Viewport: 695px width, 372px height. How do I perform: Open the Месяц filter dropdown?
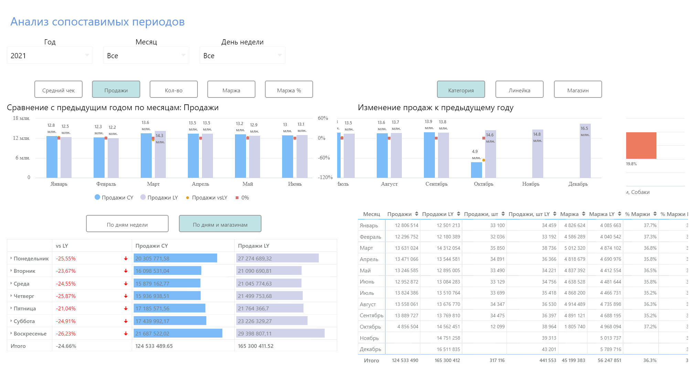coord(146,55)
